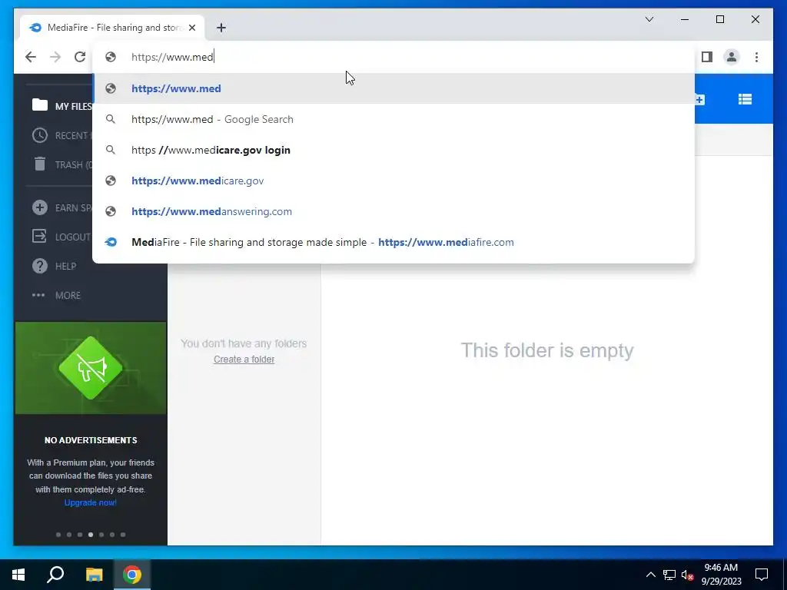Open the Windows Start menu
The image size is (787, 590).
coord(18,575)
